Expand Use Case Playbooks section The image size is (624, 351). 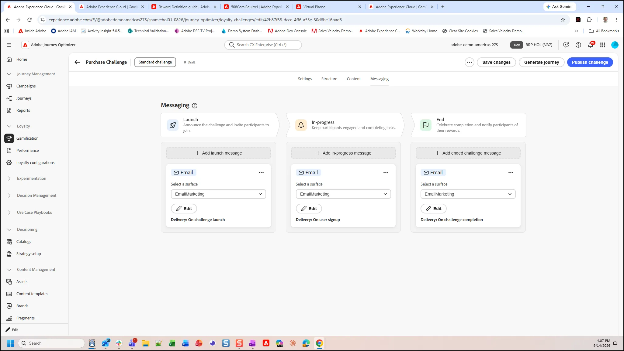9,213
